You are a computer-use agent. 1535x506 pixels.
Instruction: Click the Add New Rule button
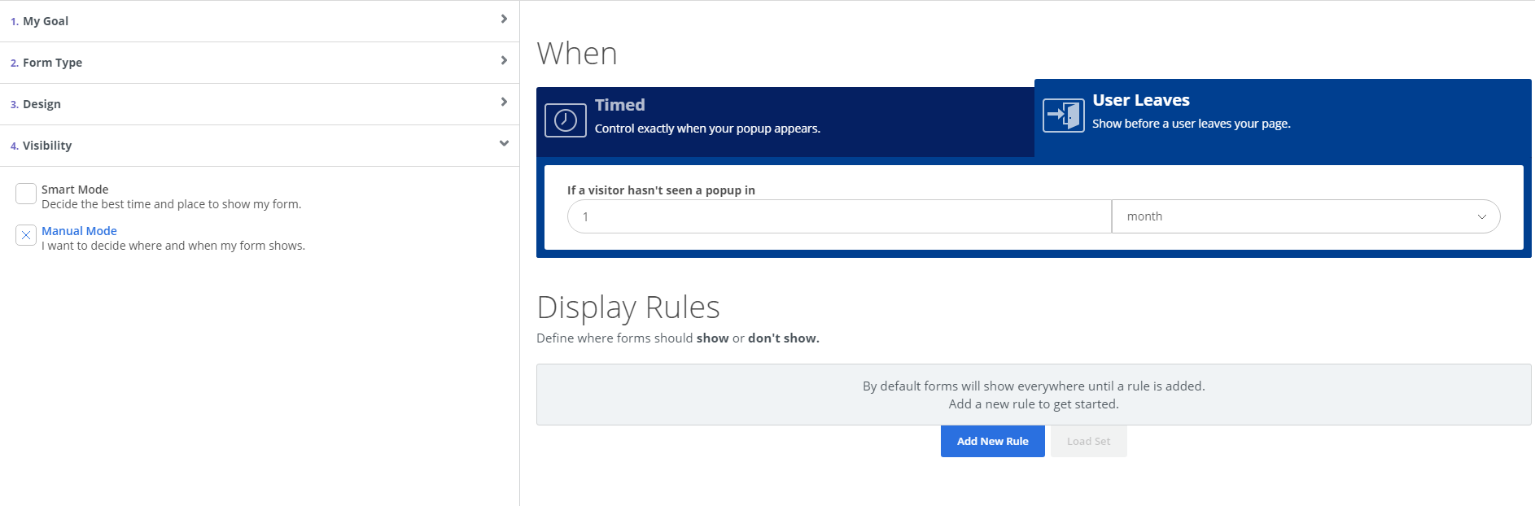pyautogui.click(x=992, y=441)
